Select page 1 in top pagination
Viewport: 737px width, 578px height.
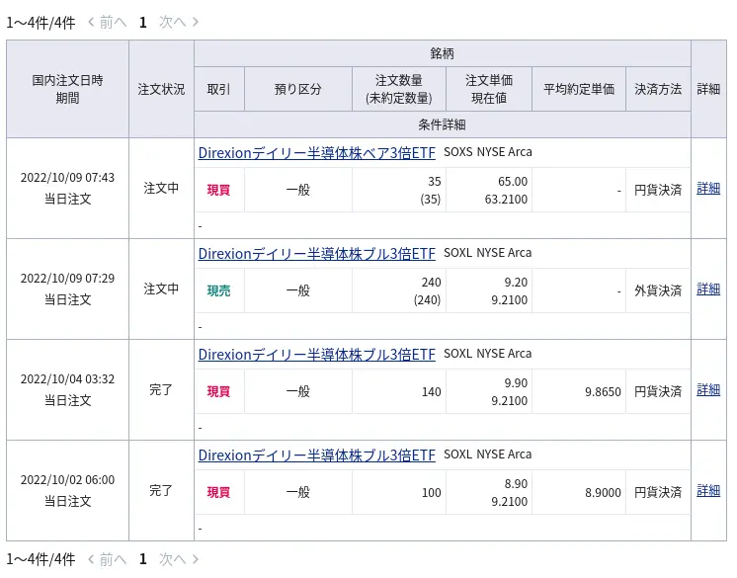coord(143,22)
